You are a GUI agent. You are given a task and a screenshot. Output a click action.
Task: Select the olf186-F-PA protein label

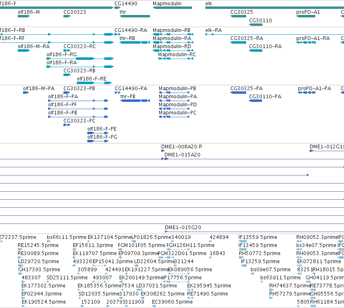coord(63,97)
